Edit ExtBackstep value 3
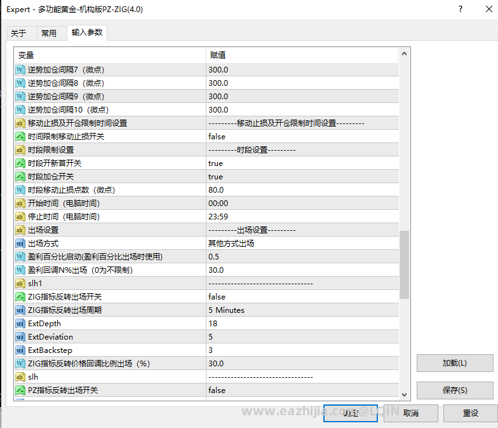This screenshot has height=428, width=498. coord(302,350)
